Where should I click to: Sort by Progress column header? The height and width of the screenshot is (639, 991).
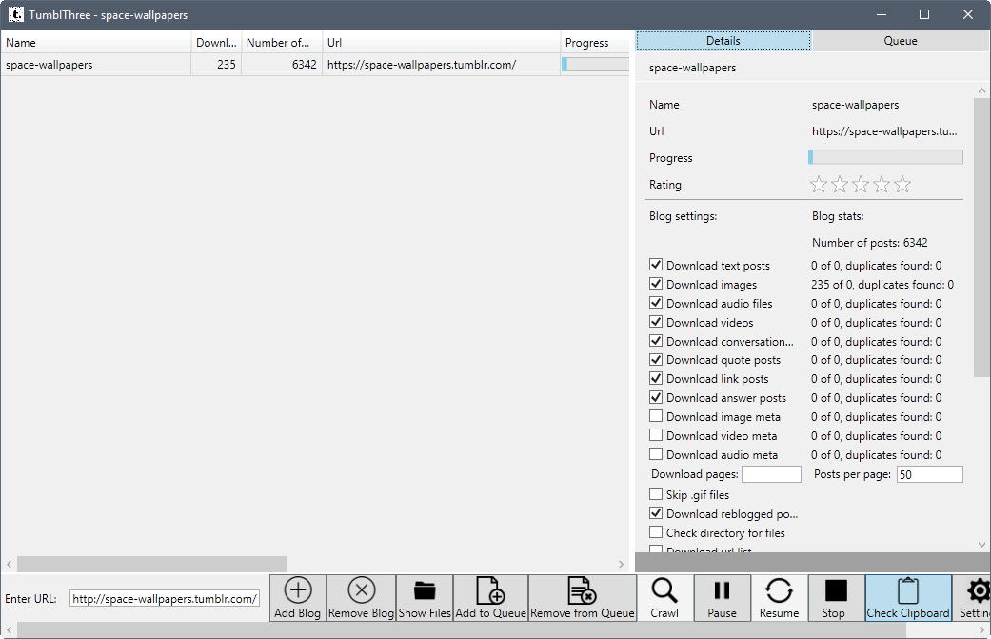[x=595, y=42]
